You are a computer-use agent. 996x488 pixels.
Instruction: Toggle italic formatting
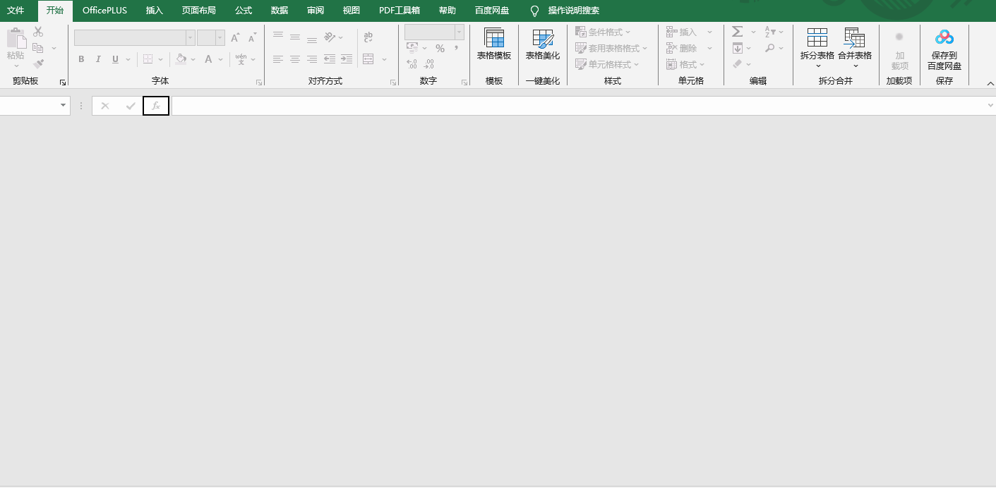[x=98, y=59]
